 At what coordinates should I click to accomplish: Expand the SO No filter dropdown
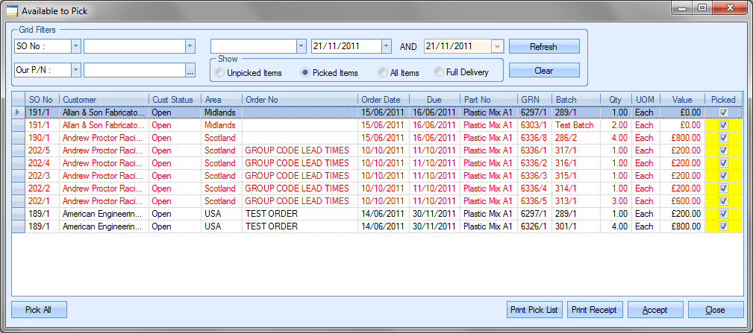(75, 46)
